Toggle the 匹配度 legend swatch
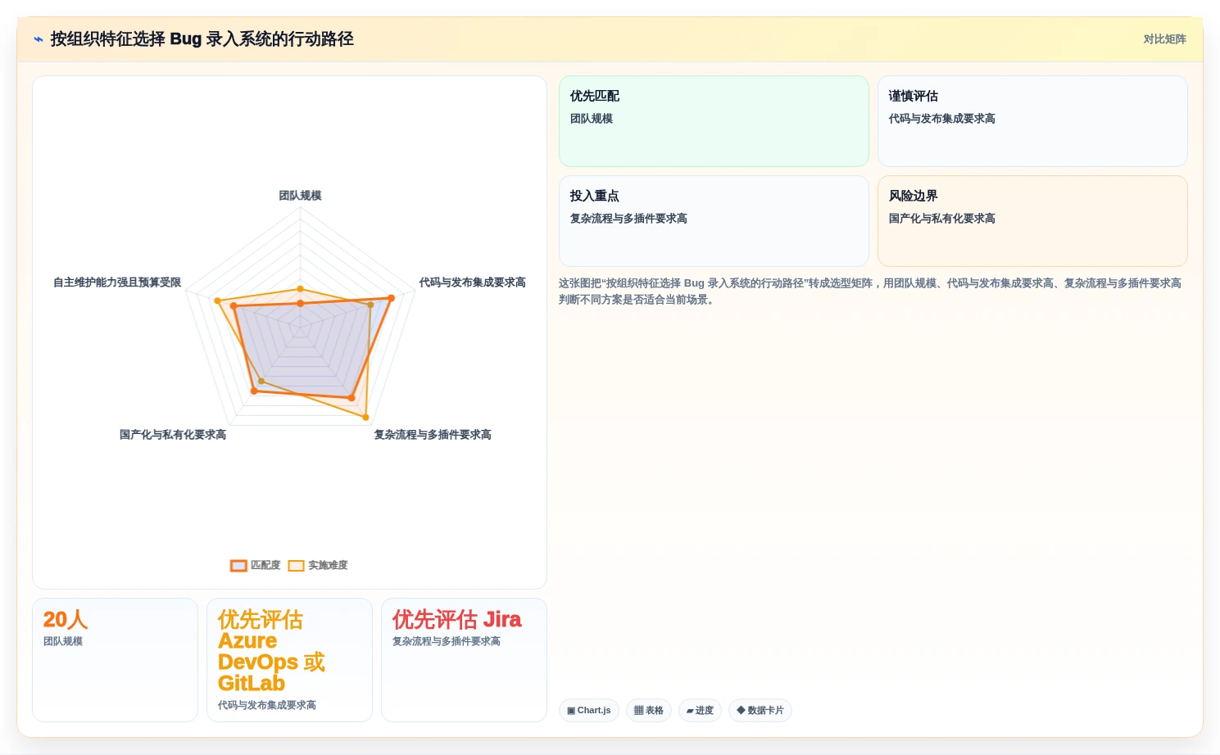This screenshot has height=755, width=1220. click(x=238, y=565)
